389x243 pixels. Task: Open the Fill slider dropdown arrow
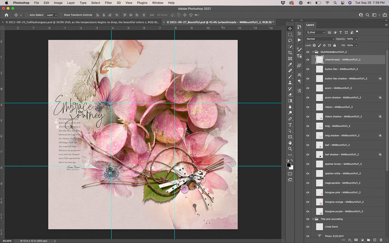356,45
